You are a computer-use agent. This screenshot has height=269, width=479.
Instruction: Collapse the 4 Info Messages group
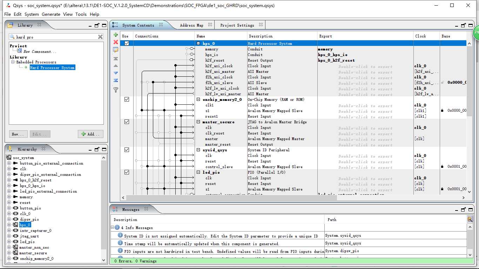click(113, 228)
